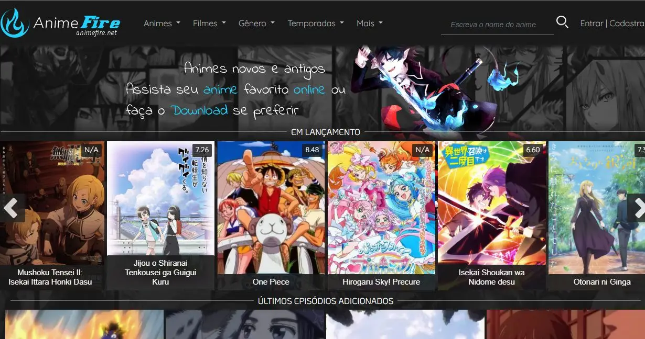Open Isekai Shoukan wa Nidome desu poster
645x339 pixels.
pyautogui.click(x=492, y=203)
